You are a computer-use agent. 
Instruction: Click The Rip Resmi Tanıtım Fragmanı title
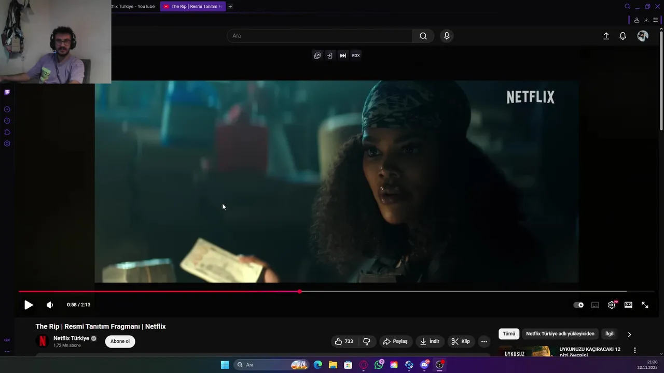[x=101, y=326]
